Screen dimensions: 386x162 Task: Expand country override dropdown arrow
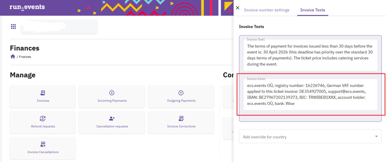coord(376,137)
